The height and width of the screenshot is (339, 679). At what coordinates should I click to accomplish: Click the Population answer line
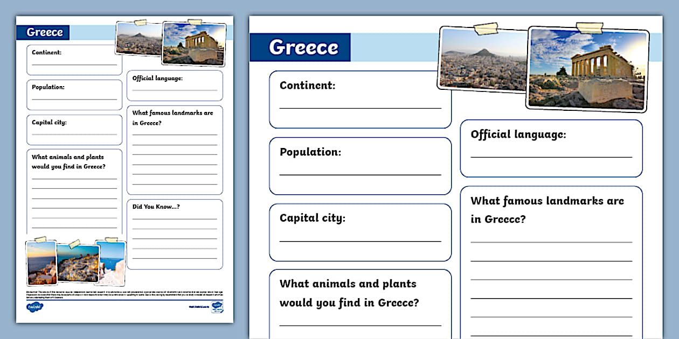[x=360, y=175]
